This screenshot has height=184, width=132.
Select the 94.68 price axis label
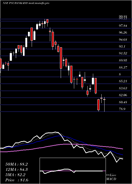pyautogui.click(x=123, y=39)
